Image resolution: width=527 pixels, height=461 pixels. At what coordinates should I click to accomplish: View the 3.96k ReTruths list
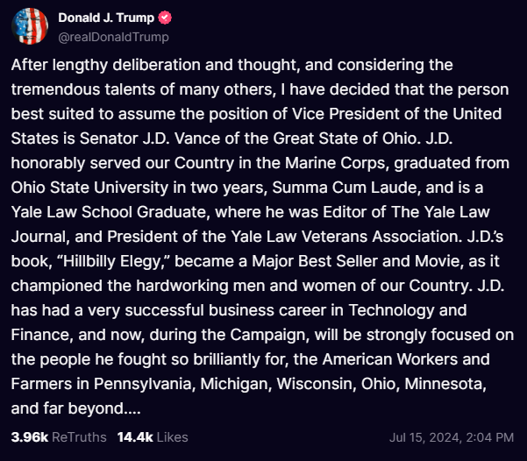click(x=58, y=436)
